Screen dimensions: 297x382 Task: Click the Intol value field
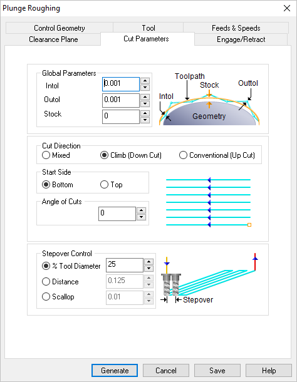click(121, 84)
